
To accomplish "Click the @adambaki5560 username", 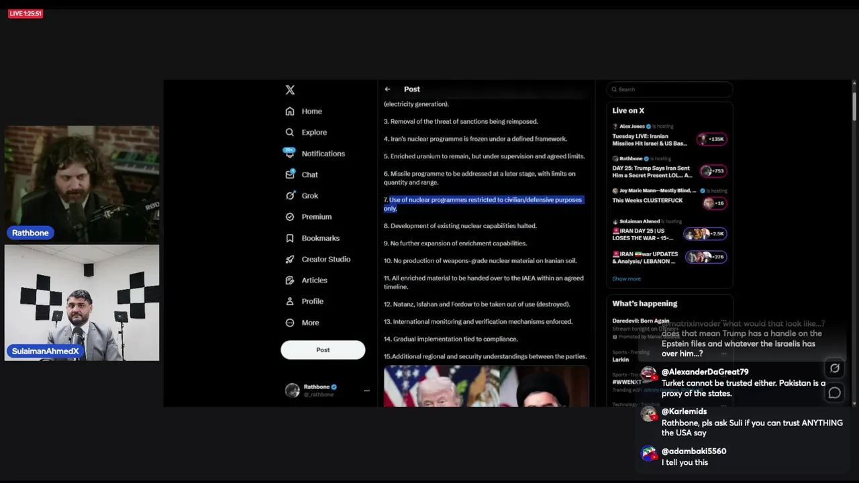I will 694,451.
